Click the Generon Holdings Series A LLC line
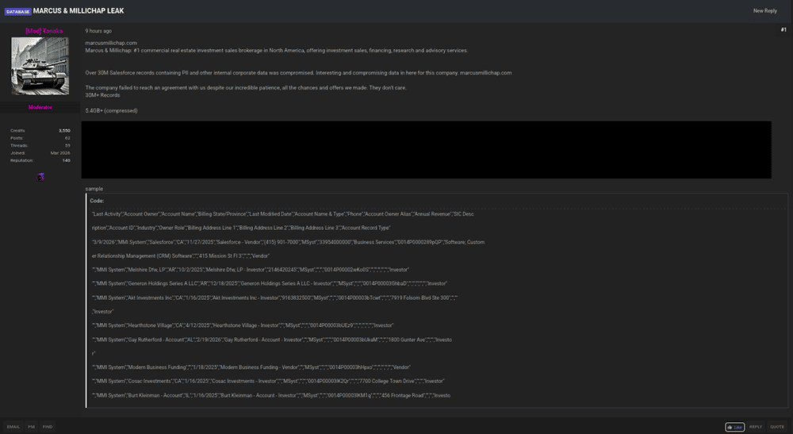This screenshot has width=793, height=434. tap(270, 284)
